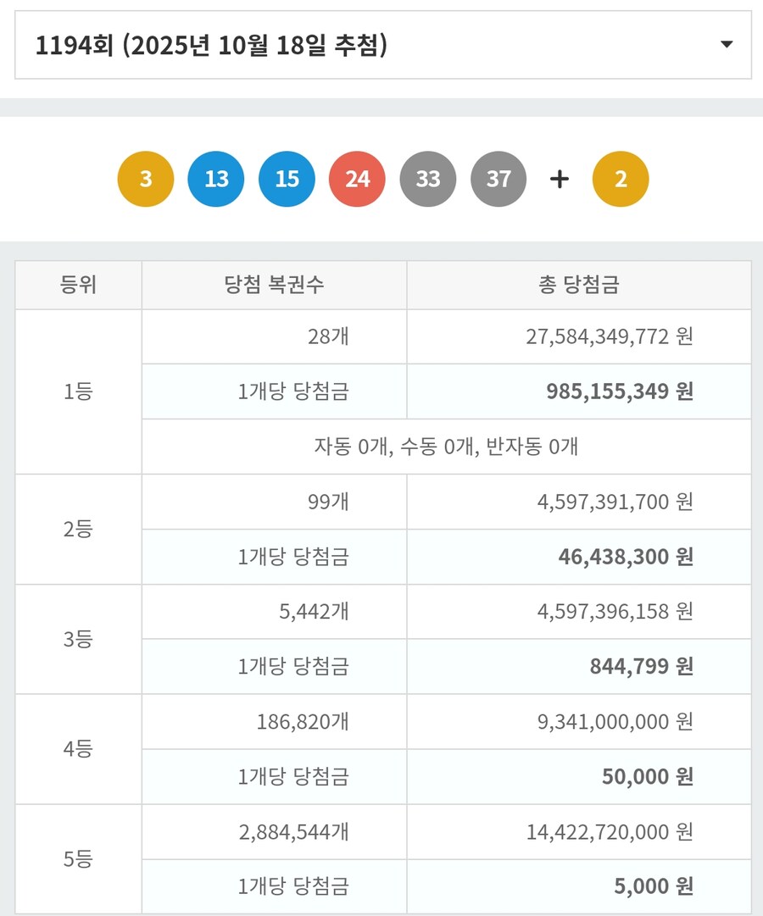This screenshot has height=916, width=763.
Task: Click the 등위 column header
Action: (x=78, y=286)
